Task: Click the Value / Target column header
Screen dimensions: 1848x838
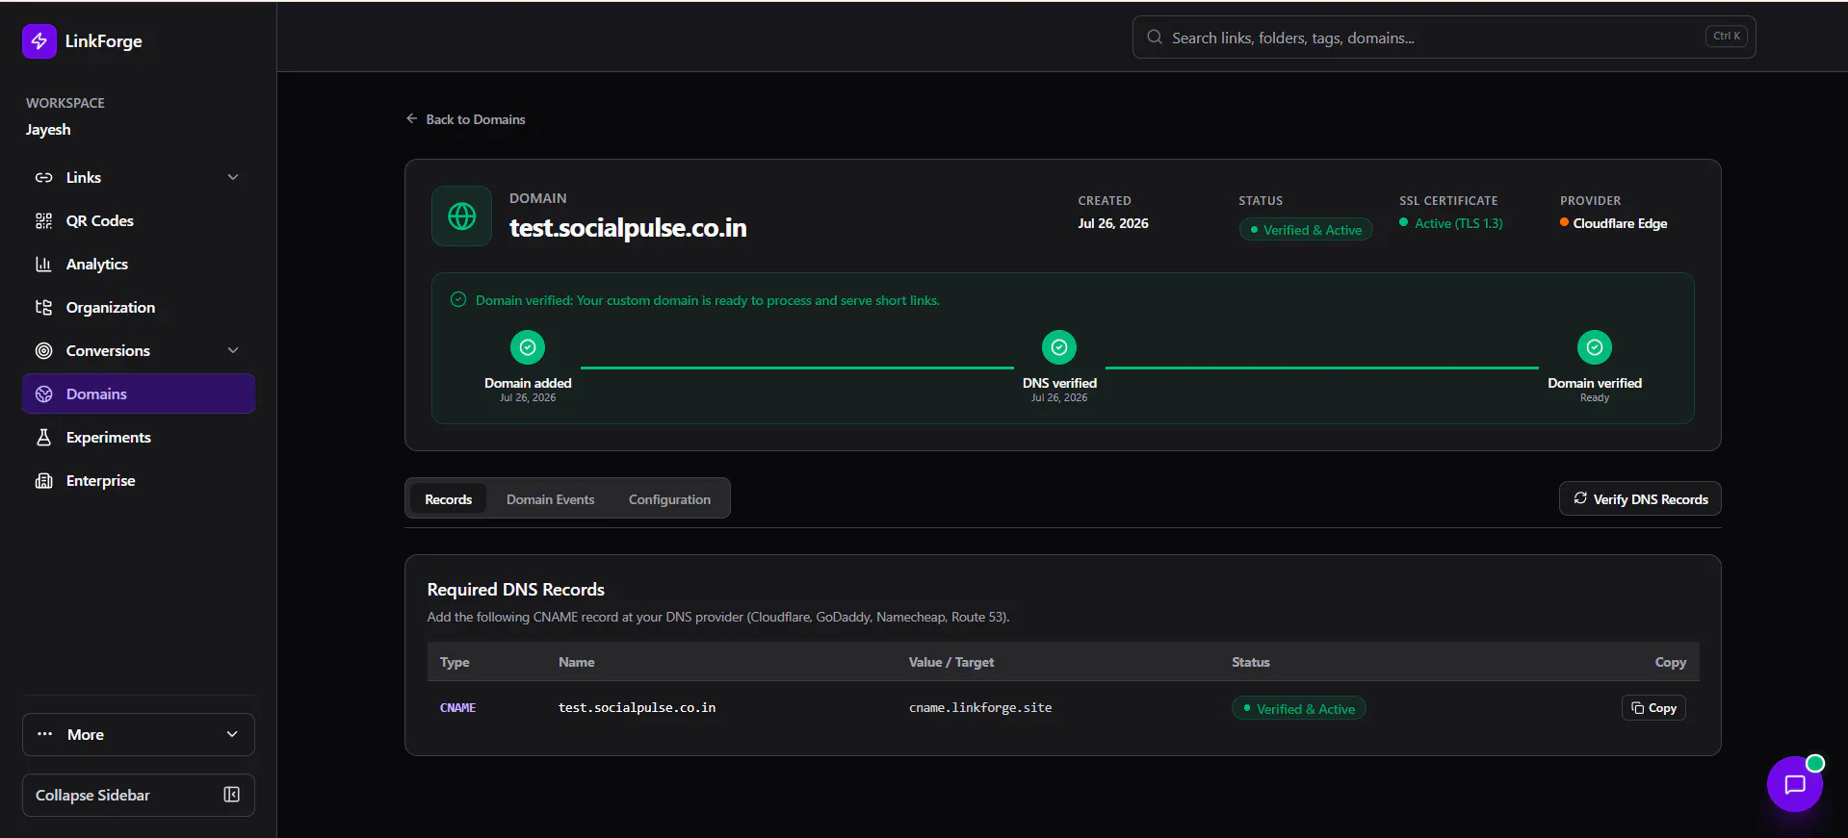Action: pos(951,662)
